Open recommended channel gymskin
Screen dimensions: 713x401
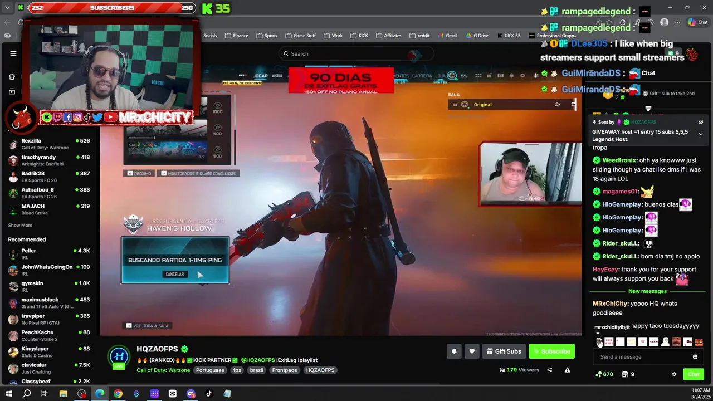coord(50,286)
